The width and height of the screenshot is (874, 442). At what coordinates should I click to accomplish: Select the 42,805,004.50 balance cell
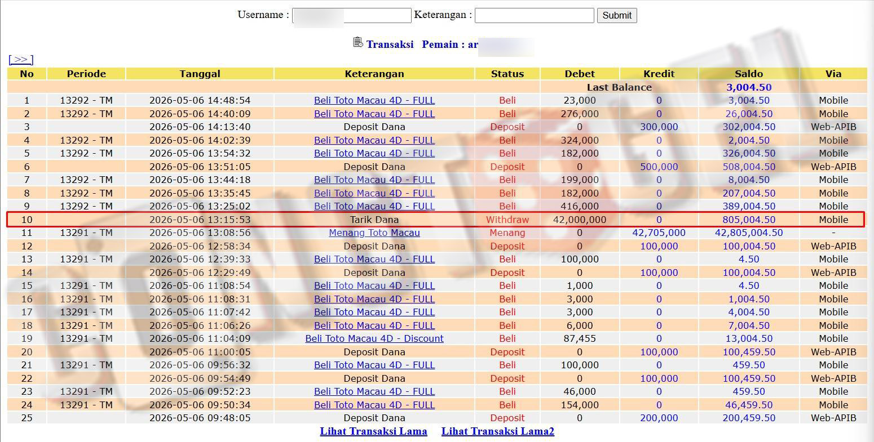point(749,233)
